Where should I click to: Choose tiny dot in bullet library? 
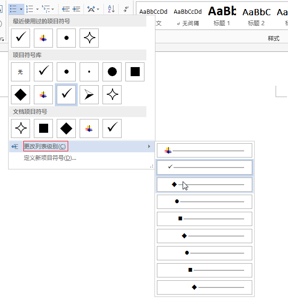89,72
